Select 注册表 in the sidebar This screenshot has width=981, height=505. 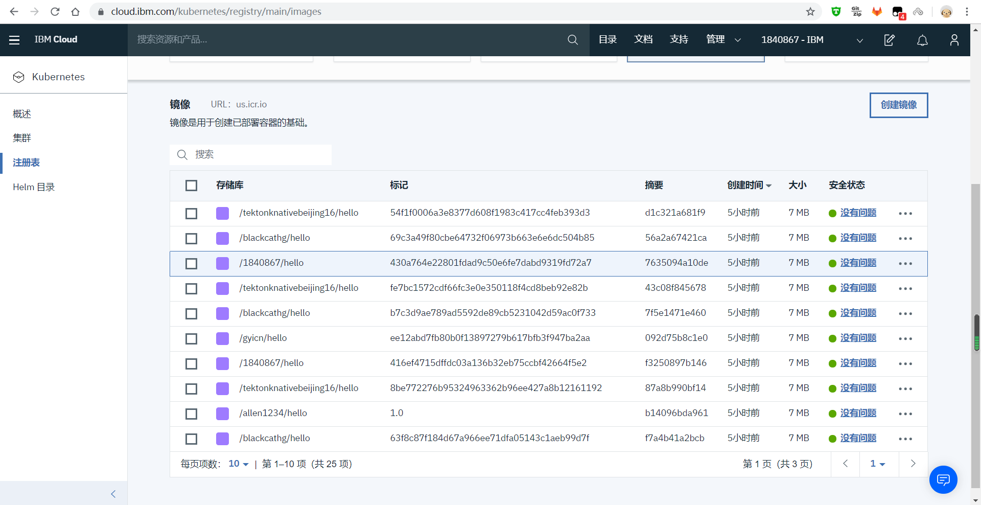click(x=26, y=163)
